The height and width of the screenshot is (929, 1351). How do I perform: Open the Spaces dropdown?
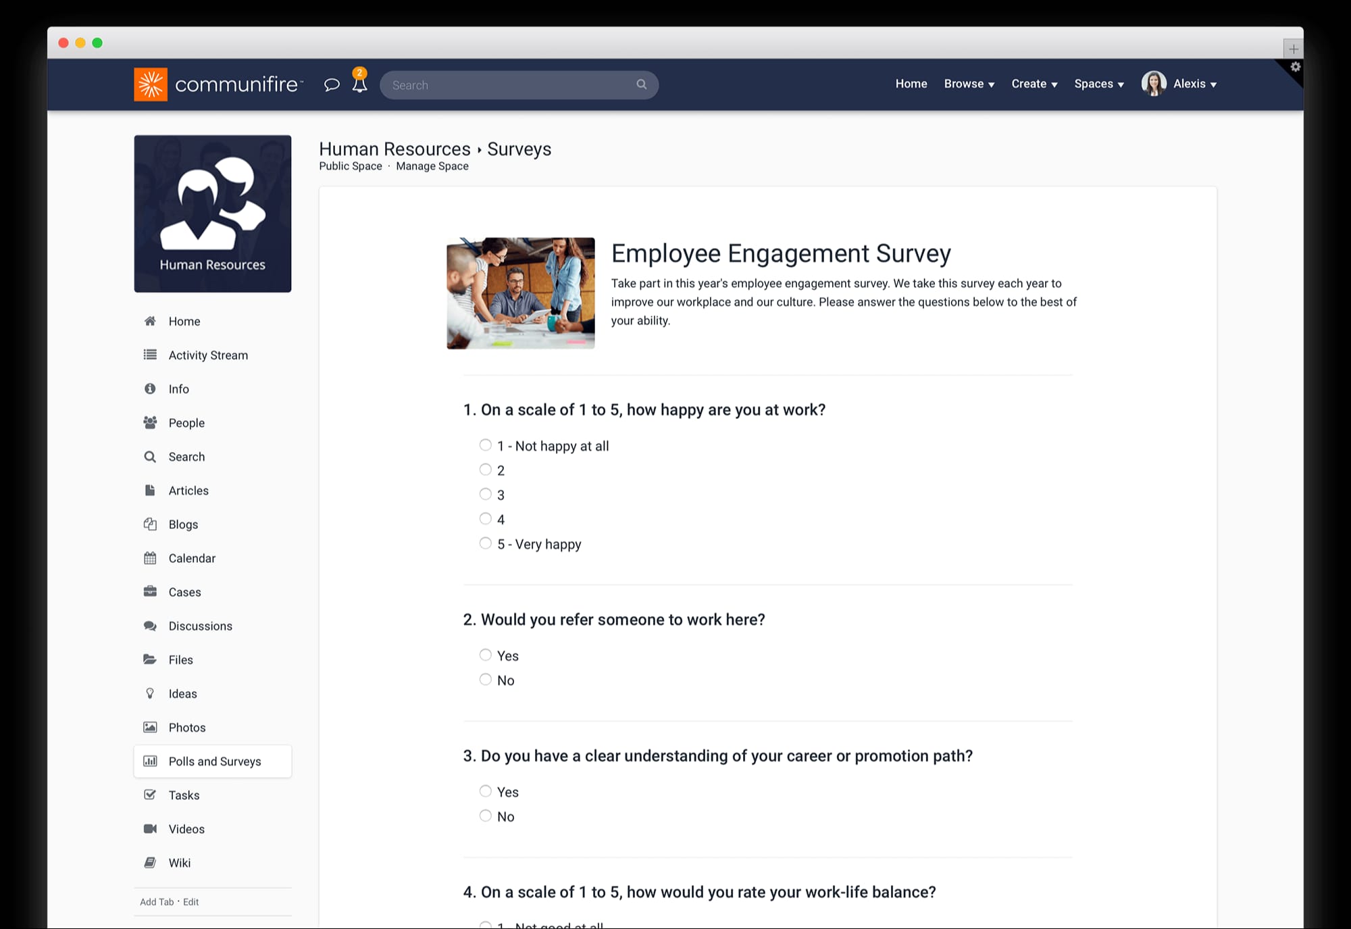pyautogui.click(x=1098, y=84)
